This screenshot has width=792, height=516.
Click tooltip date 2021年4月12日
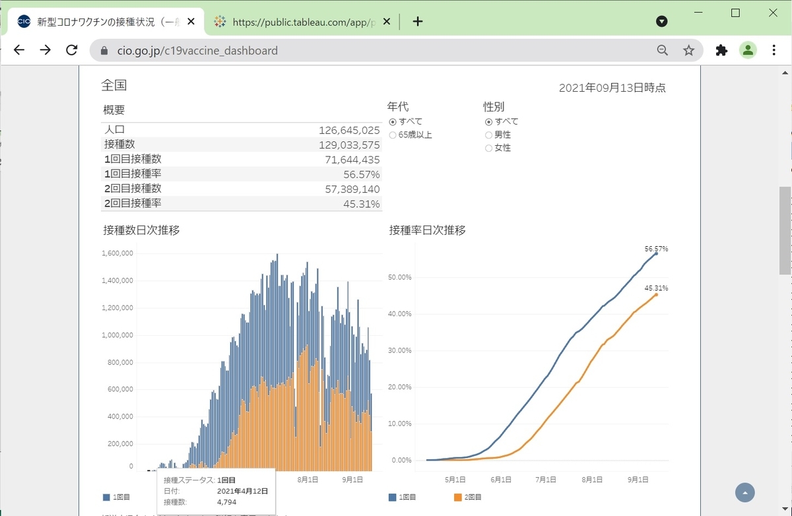pyautogui.click(x=242, y=491)
